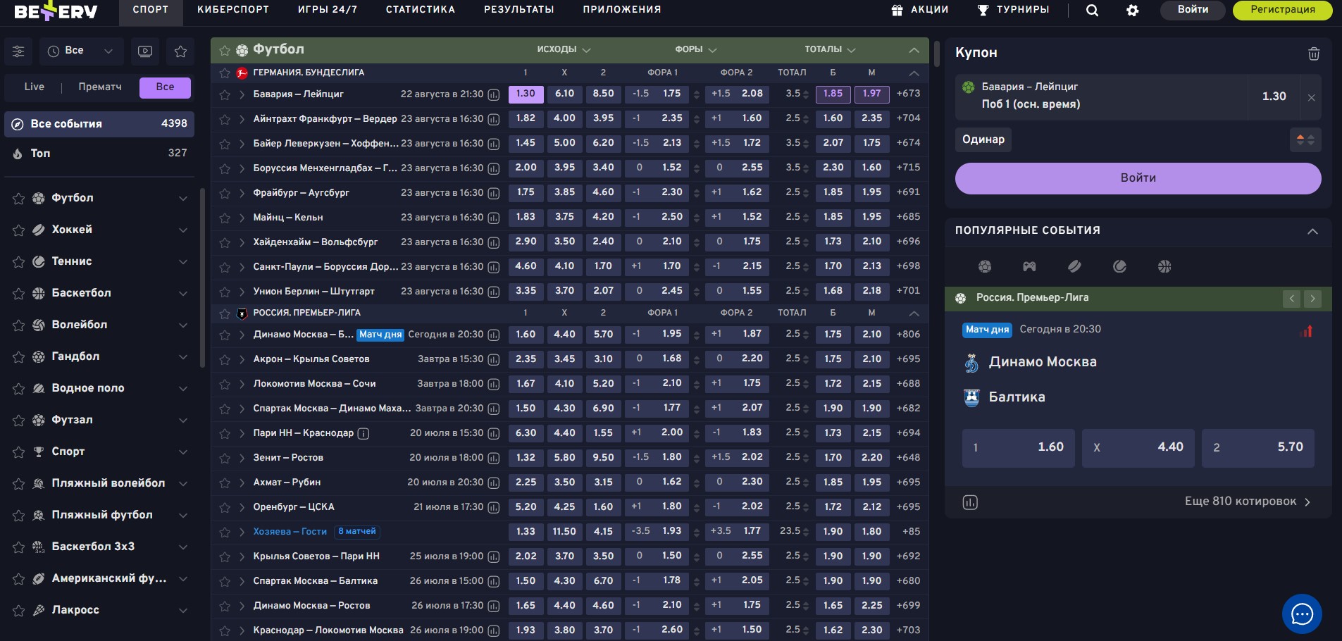Remove Бавария – Лейпциг bet from coupon
Image resolution: width=1342 pixels, height=641 pixels.
point(1311,98)
